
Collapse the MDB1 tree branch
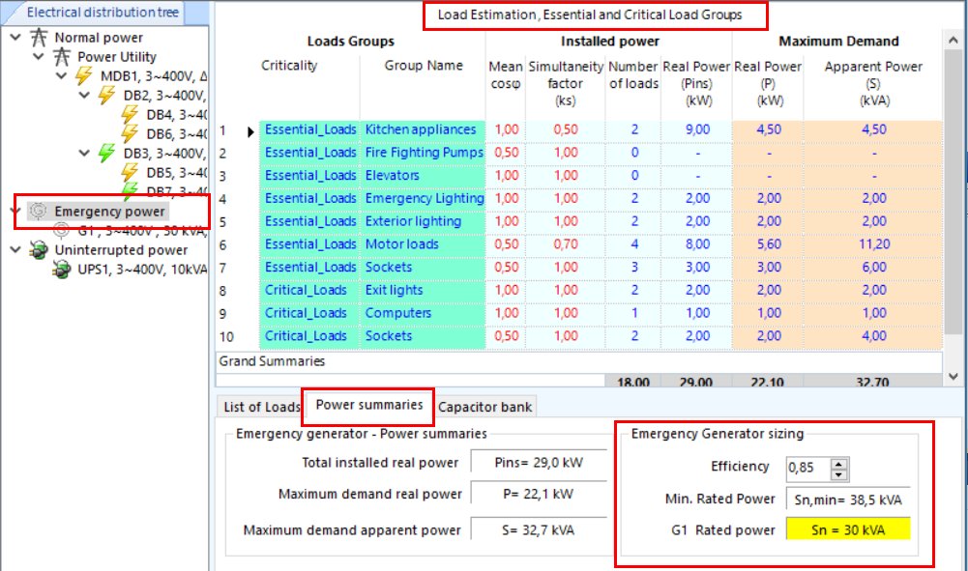click(61, 75)
